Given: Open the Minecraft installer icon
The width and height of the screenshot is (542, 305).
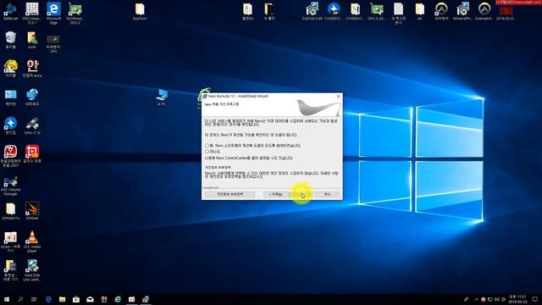Looking at the screenshot, I should tap(462, 11).
